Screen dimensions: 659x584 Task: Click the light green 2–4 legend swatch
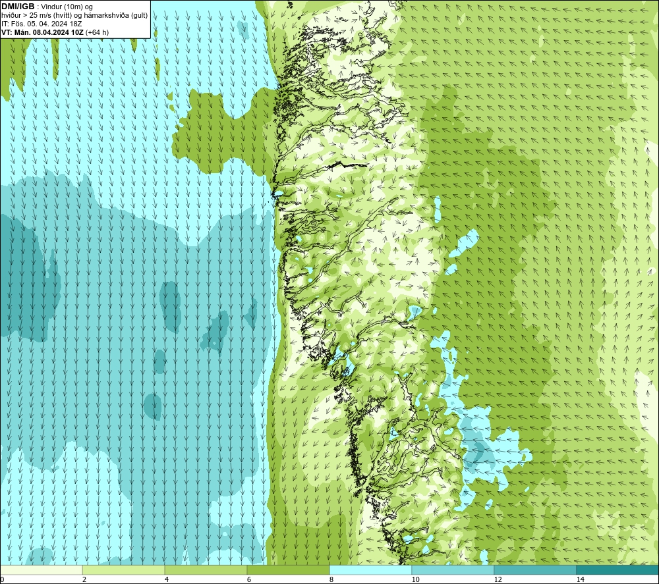click(124, 570)
